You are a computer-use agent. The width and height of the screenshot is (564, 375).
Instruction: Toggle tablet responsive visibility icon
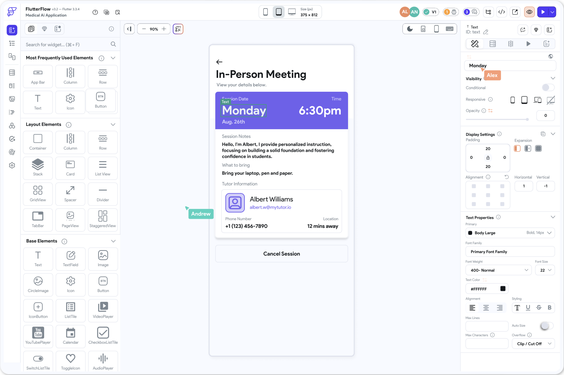pyautogui.click(x=524, y=100)
